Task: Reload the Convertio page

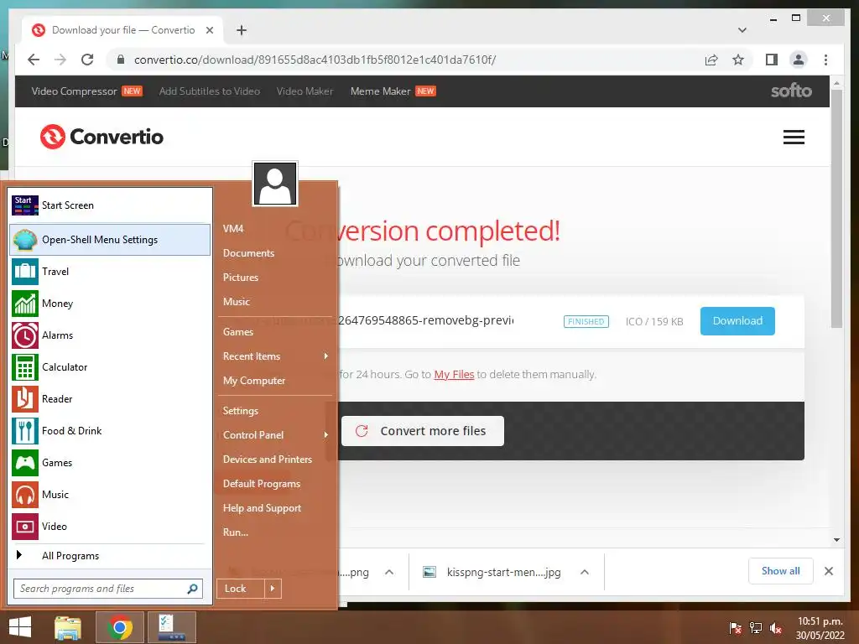Action: (x=87, y=60)
